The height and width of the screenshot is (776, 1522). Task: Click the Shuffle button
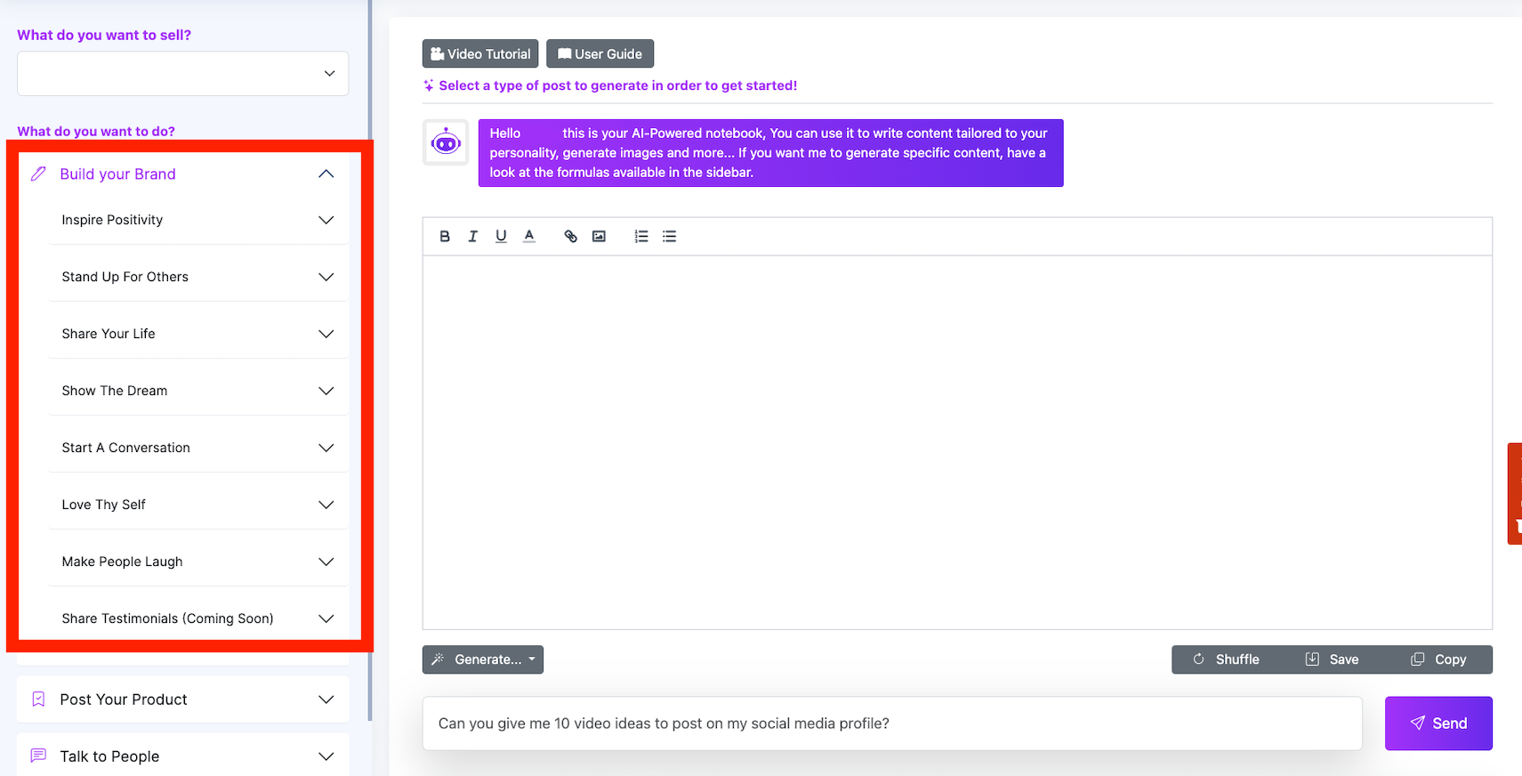(1226, 659)
